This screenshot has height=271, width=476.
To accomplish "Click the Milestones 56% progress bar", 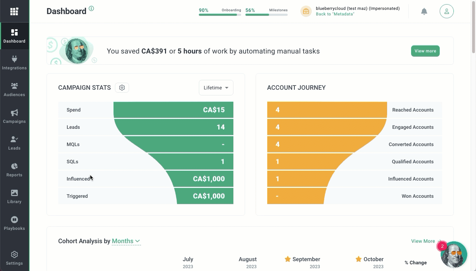I will point(266,14).
